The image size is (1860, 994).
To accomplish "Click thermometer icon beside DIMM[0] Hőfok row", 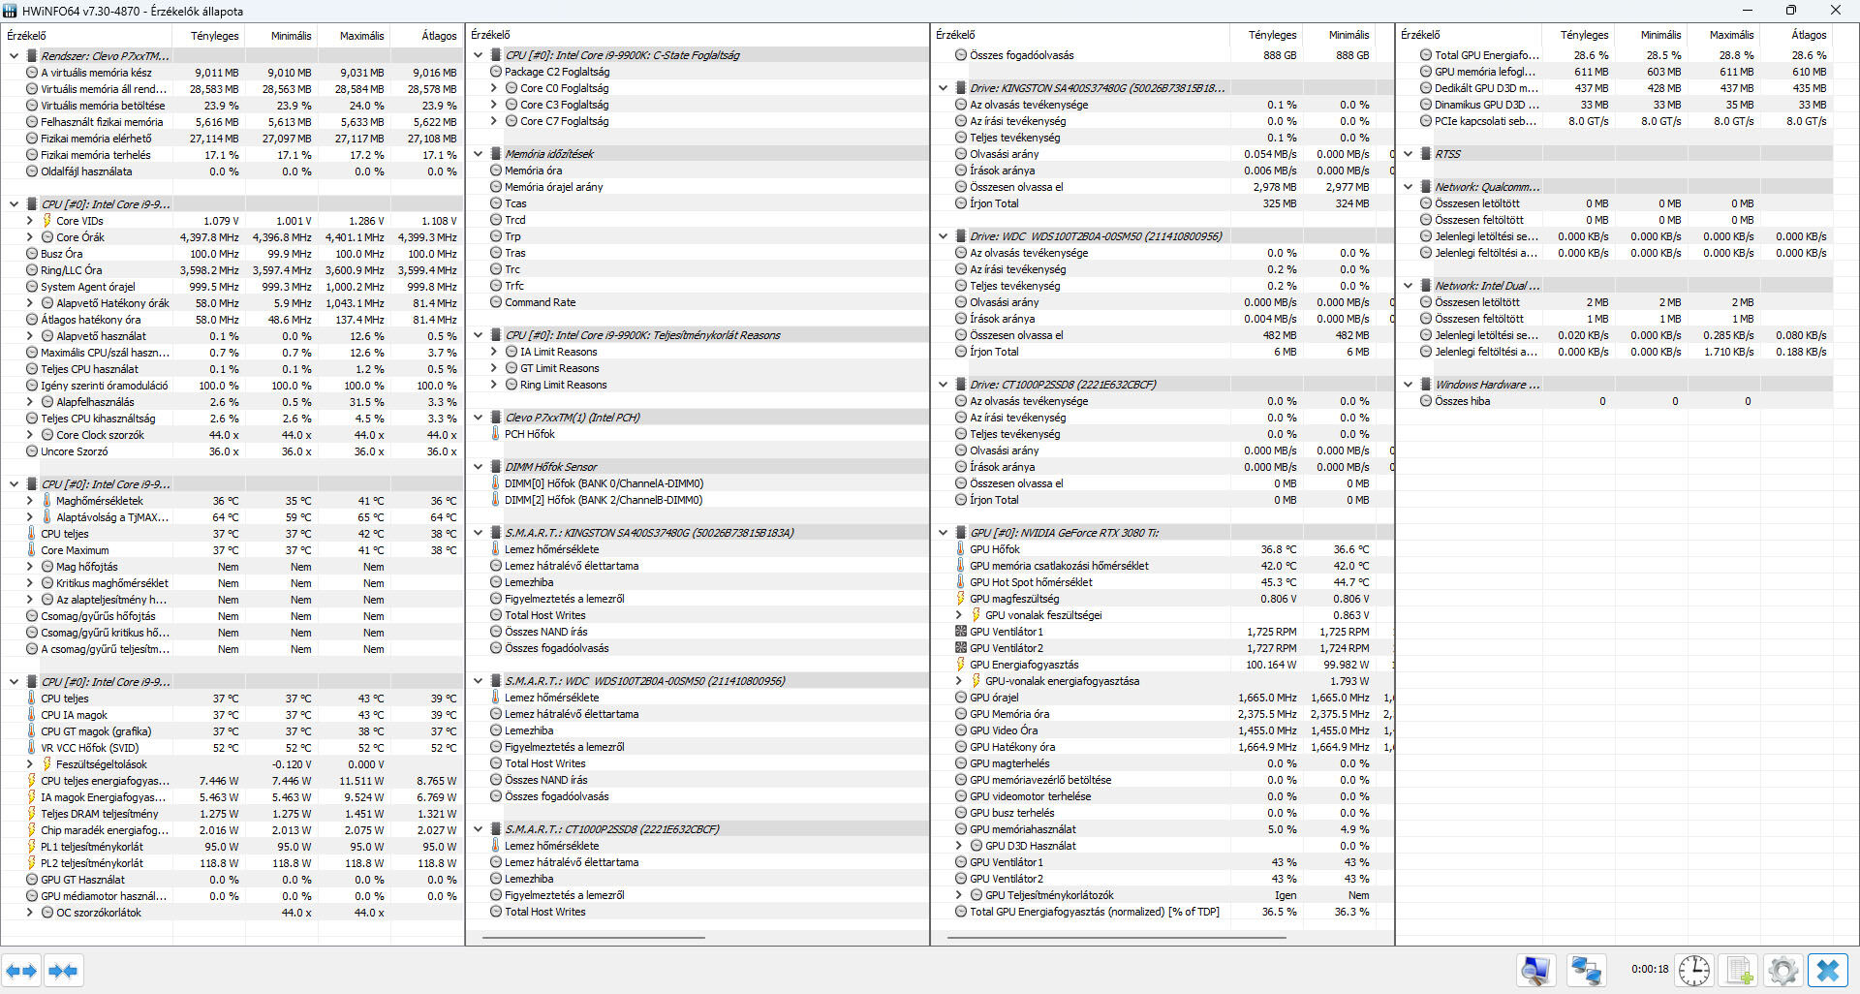I will tap(496, 483).
